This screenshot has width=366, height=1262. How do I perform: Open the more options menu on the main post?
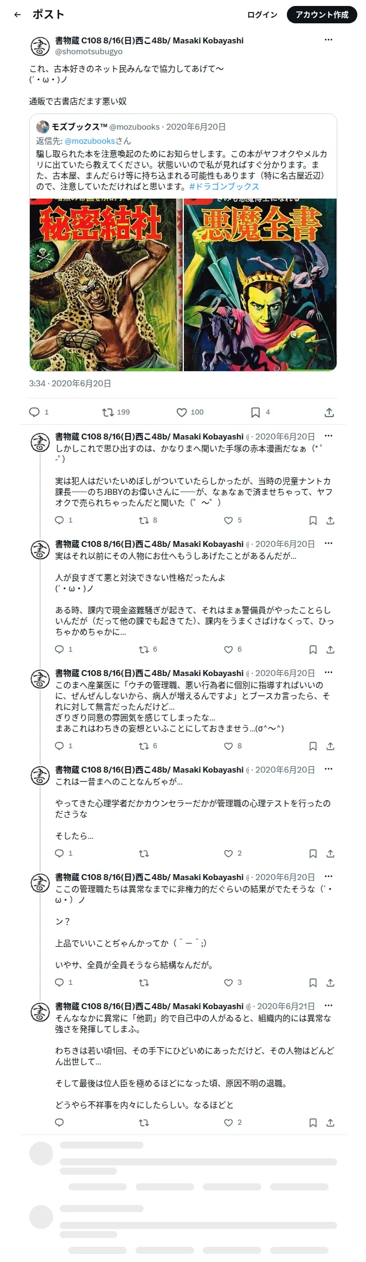(x=328, y=40)
